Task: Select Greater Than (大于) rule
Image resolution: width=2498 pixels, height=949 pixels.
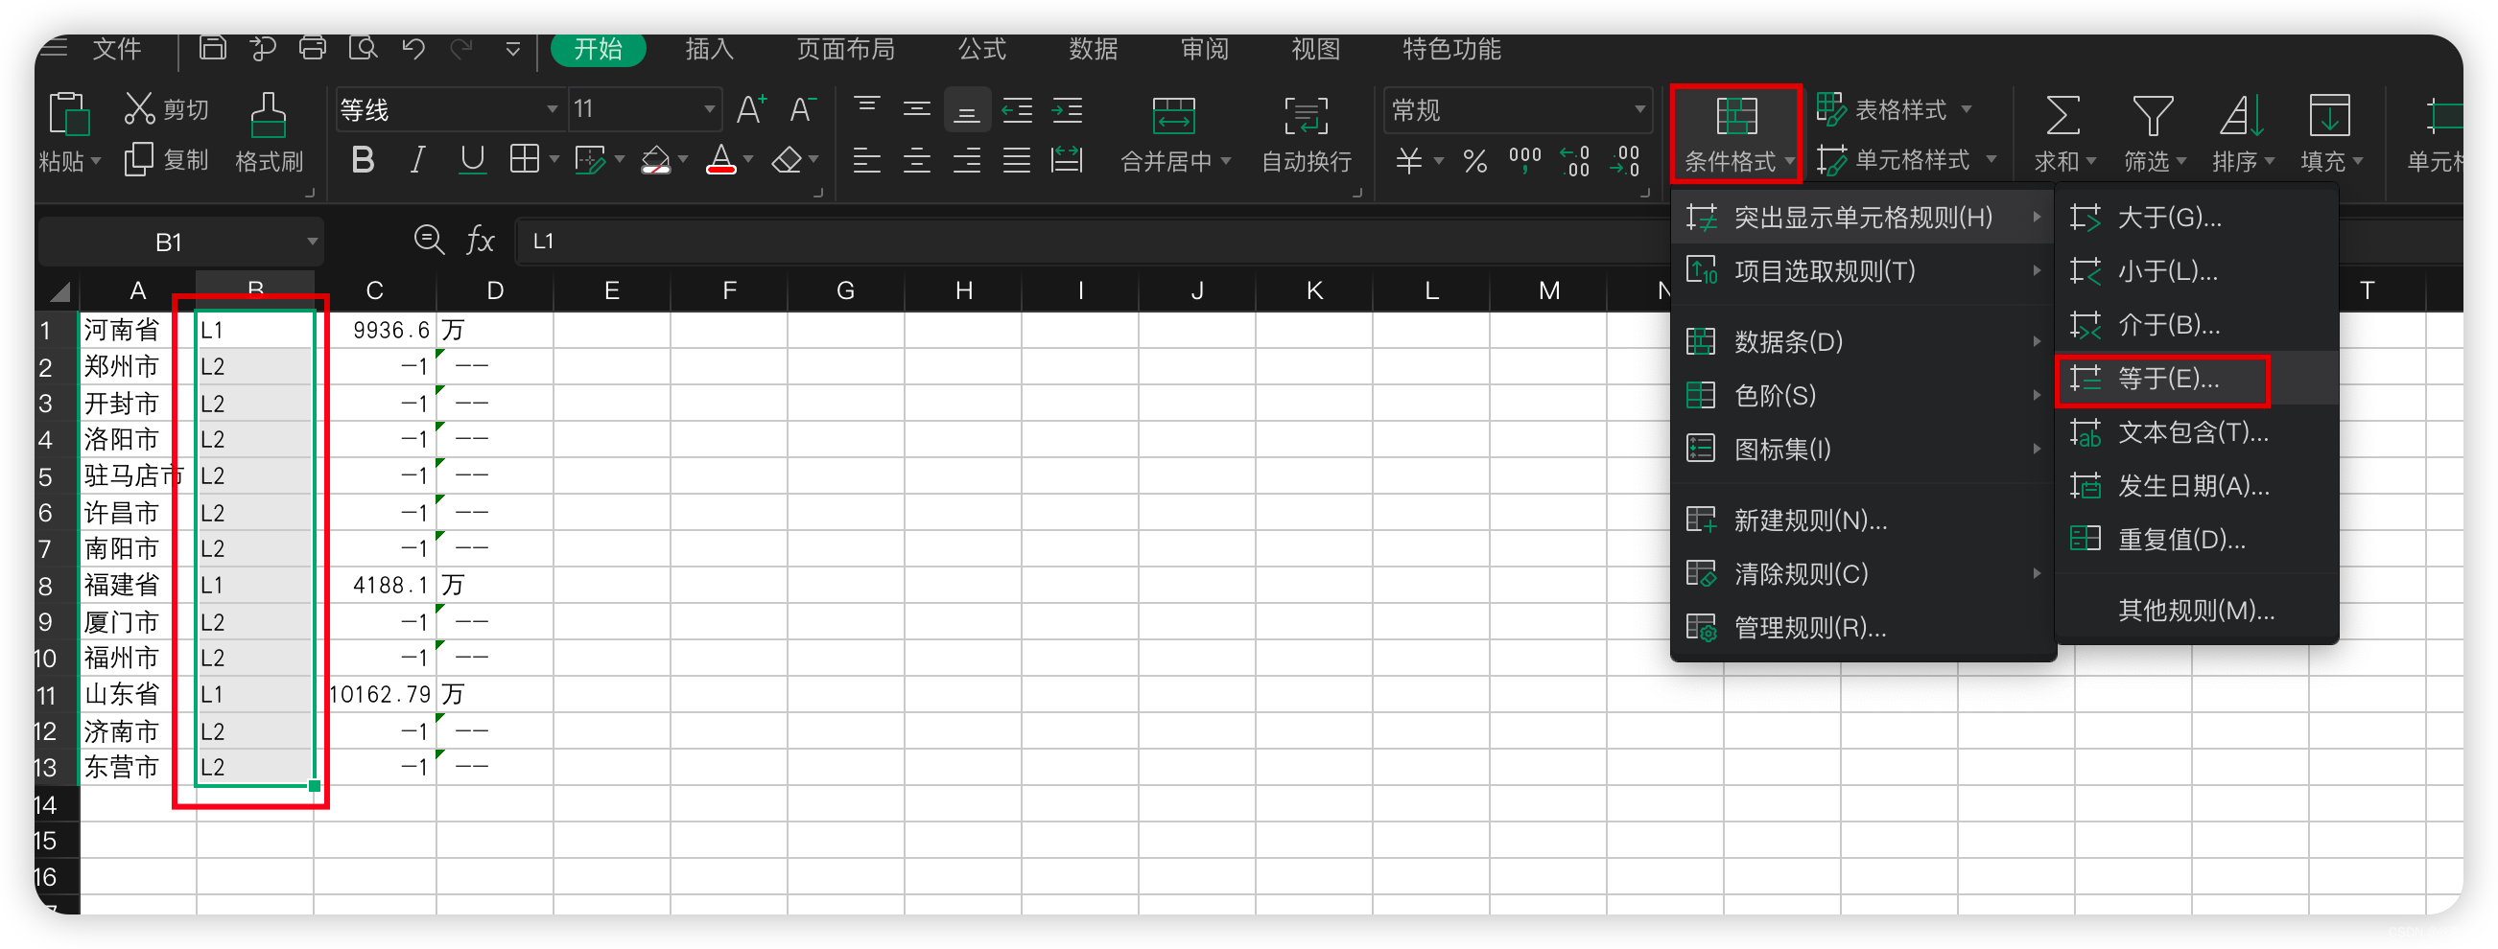Action: click(2196, 218)
